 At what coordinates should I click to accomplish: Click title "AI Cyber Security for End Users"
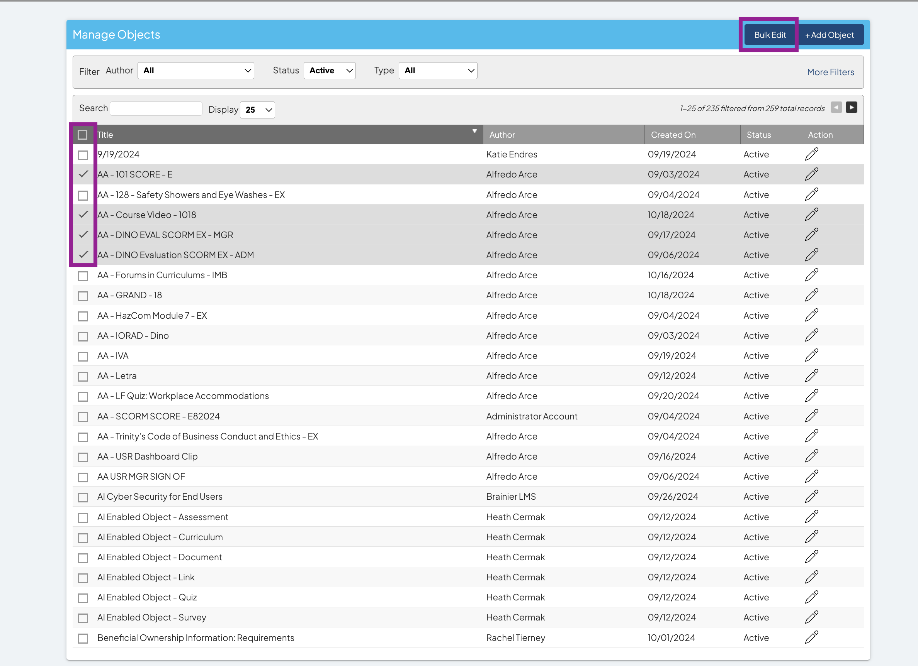coord(160,497)
